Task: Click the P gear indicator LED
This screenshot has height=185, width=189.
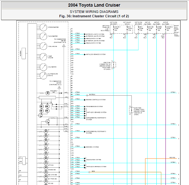Action: [46, 132]
